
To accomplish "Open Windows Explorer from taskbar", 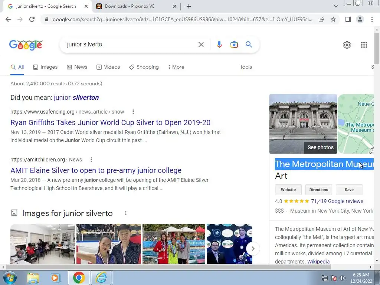I will point(33,278).
